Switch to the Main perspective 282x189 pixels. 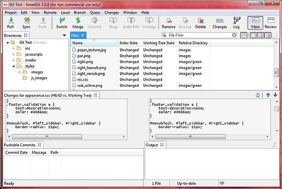click(255, 23)
